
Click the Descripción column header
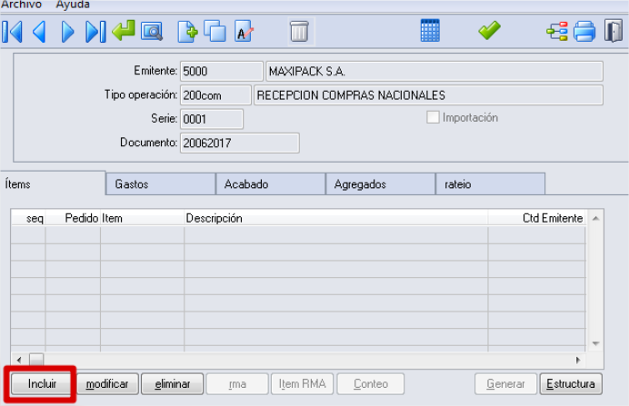pyautogui.click(x=335, y=218)
